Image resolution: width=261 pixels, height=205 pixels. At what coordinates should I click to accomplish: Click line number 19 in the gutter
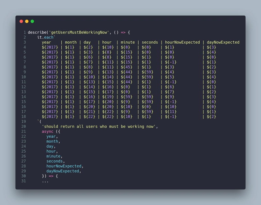click(23, 121)
